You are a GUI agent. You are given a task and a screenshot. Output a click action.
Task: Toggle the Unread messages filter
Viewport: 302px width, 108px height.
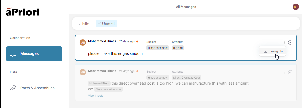coord(106,23)
